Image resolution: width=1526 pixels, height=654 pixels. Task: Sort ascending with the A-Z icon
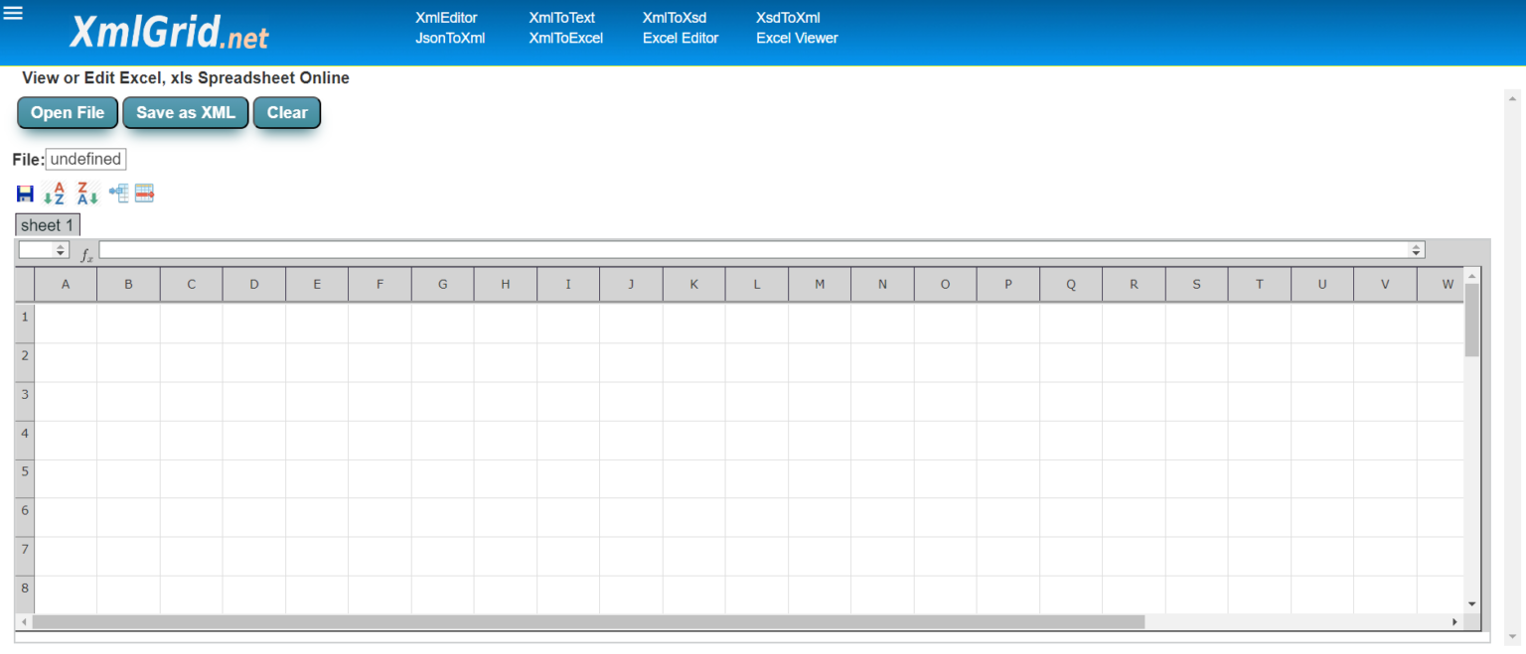tap(56, 192)
